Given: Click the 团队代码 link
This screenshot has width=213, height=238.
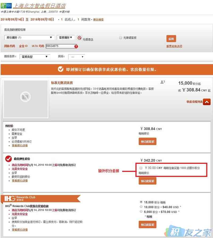Looking at the screenshot, I should click(x=10, y=46).
